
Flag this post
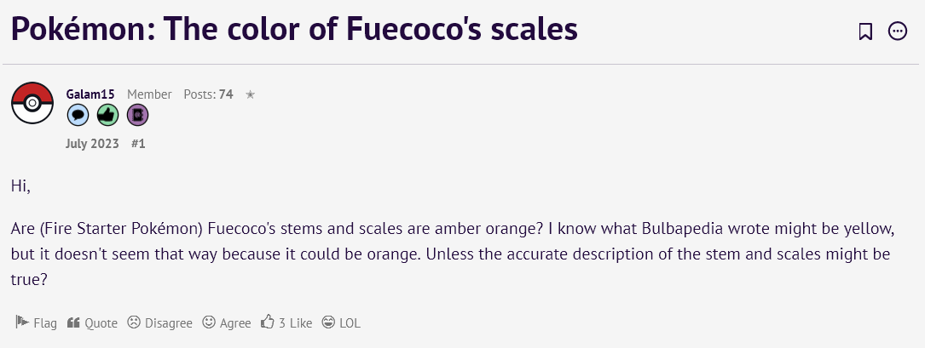(36, 322)
